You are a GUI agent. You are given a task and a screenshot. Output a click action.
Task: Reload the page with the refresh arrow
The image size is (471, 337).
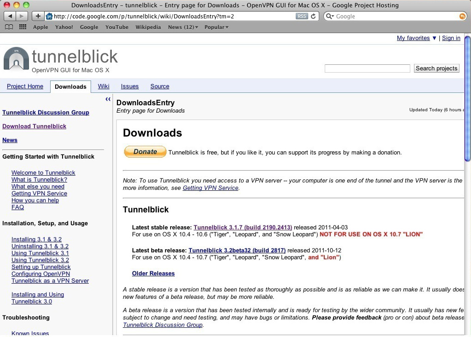point(313,16)
